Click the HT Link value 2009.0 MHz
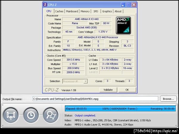The width and height of the screenshot is (179, 134). point(73,72)
